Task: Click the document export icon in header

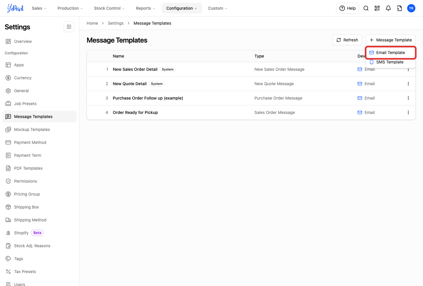Action: 399,8
